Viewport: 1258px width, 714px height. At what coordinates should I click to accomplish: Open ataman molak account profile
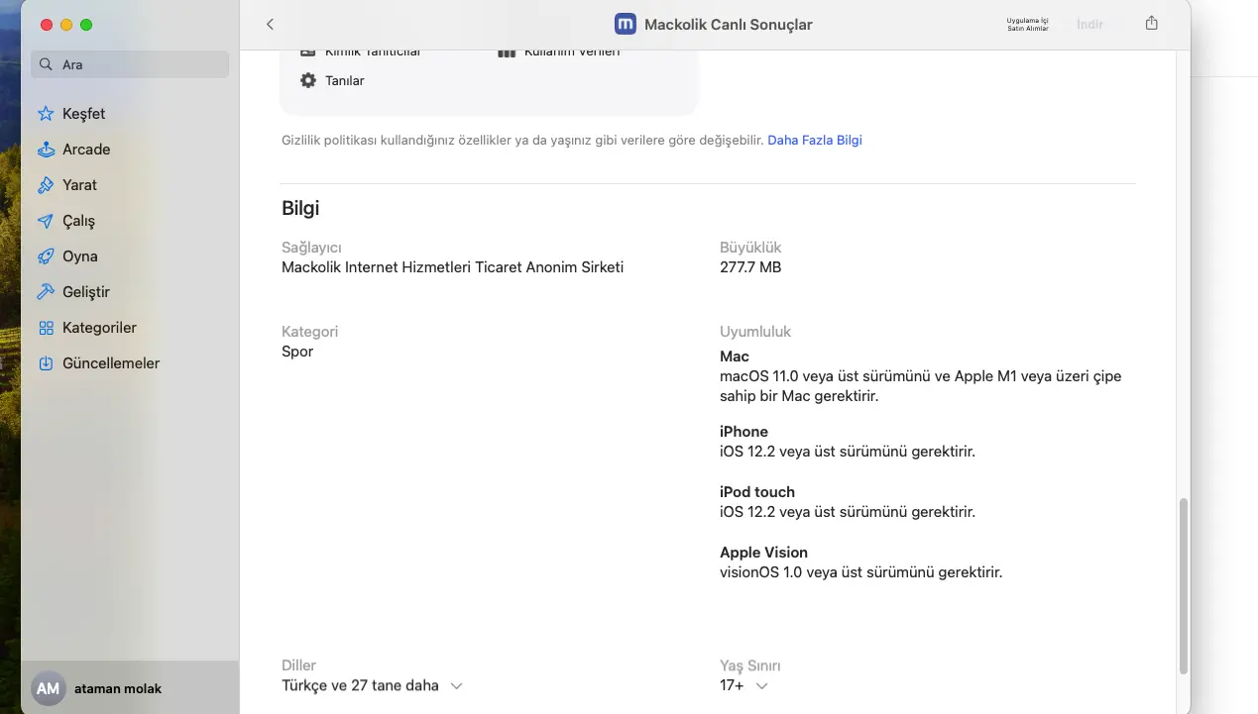point(130,688)
